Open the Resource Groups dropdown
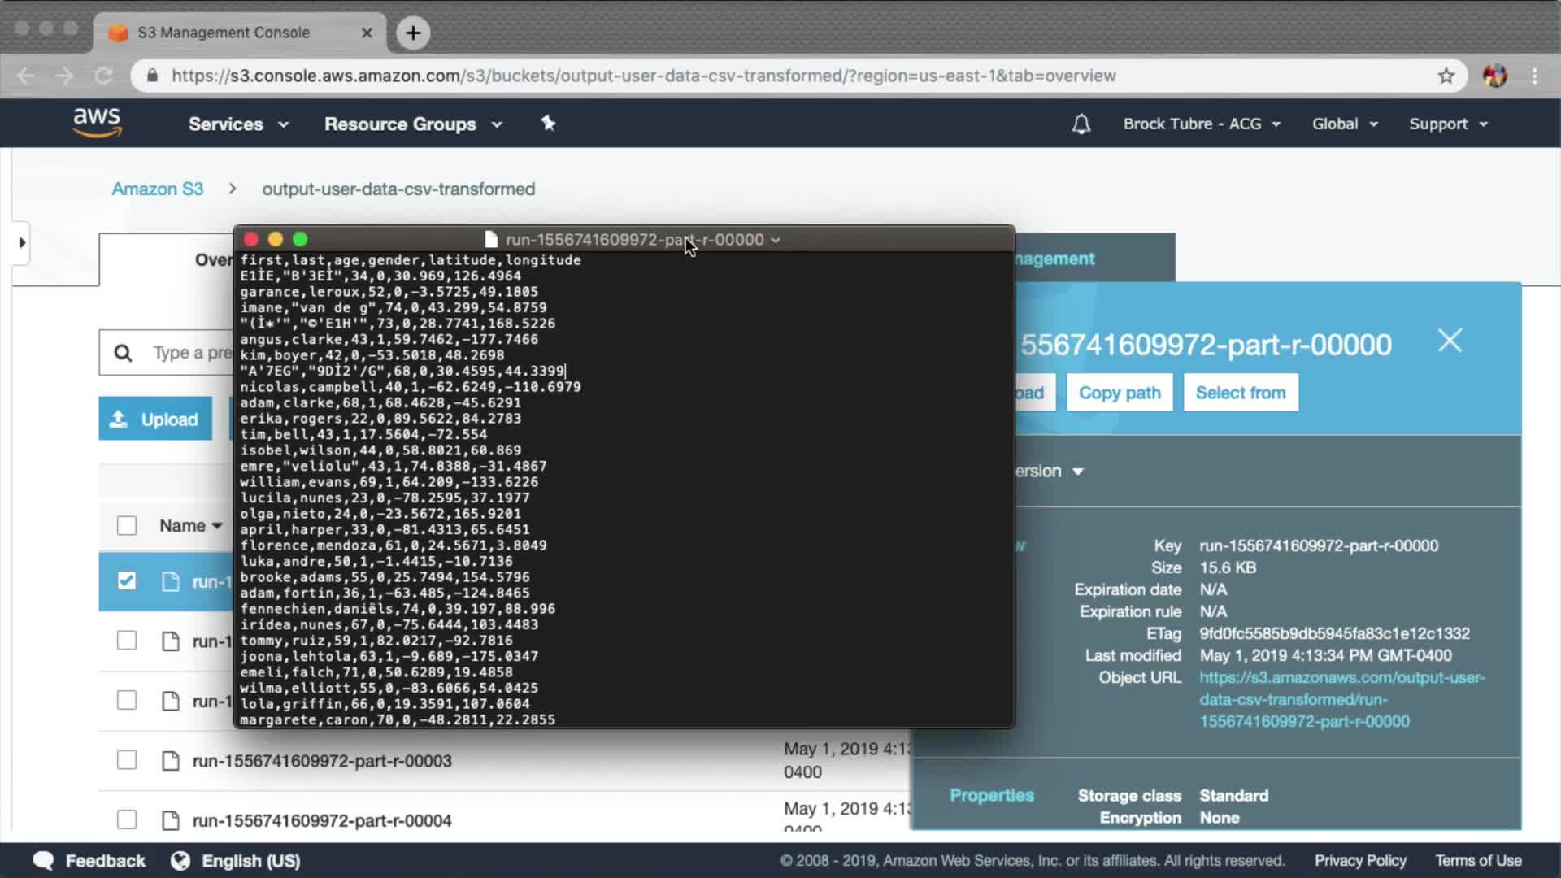Screen dimensions: 1561x878 click(x=412, y=124)
